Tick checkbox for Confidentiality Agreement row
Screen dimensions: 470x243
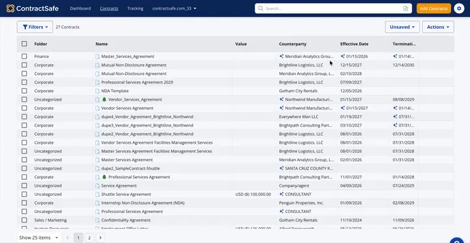(24, 220)
